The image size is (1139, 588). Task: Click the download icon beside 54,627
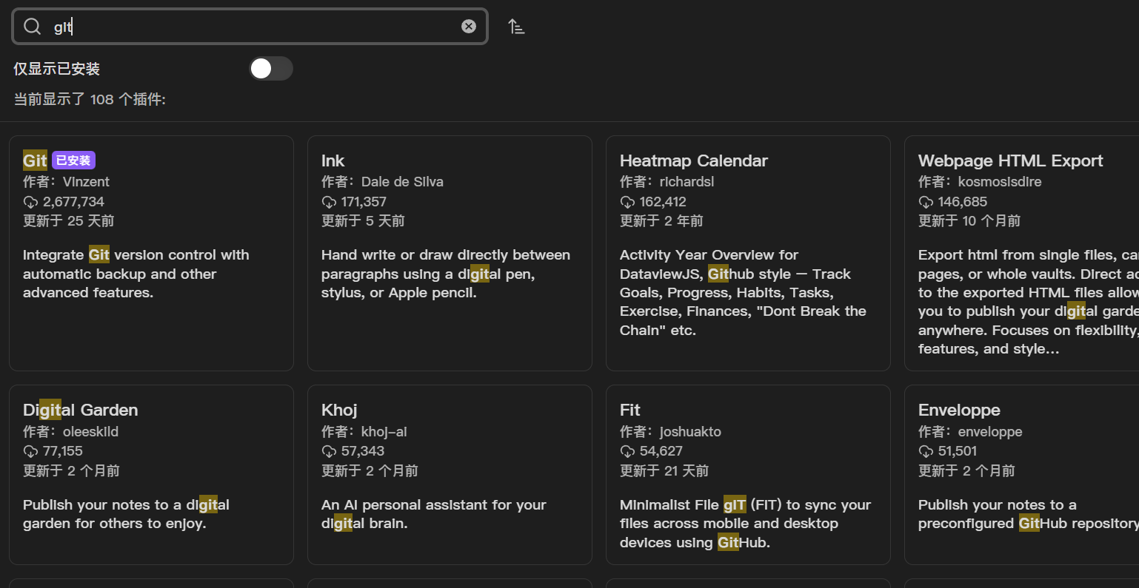(x=627, y=451)
